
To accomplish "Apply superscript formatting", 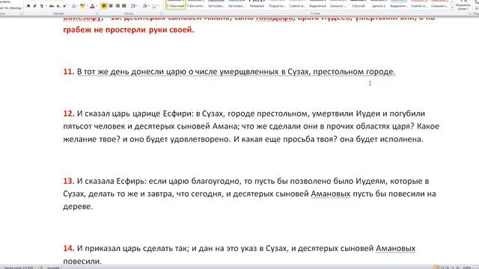I will (64, 6).
